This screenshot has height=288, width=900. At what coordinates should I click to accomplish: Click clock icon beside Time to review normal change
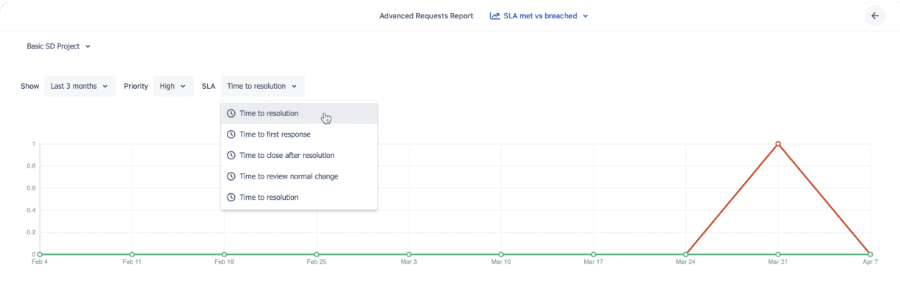231,176
